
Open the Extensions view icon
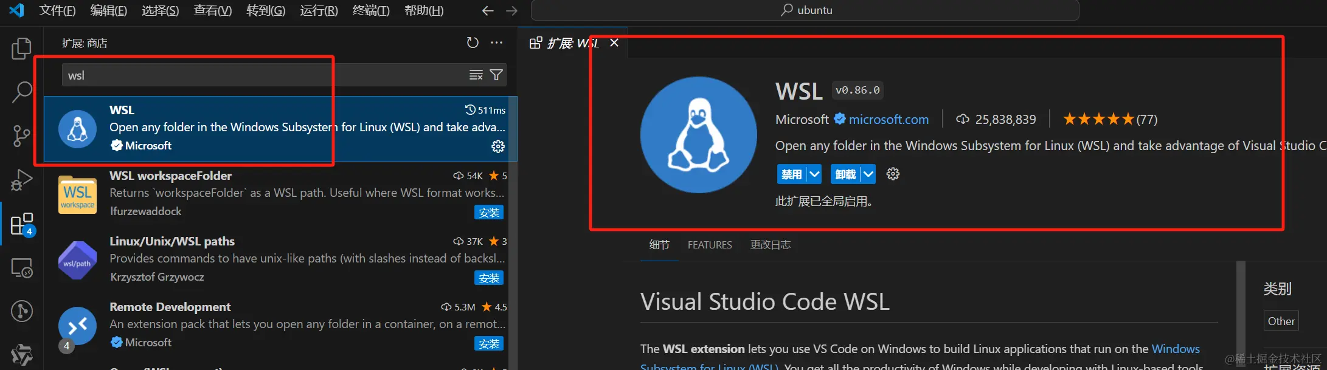(x=21, y=224)
